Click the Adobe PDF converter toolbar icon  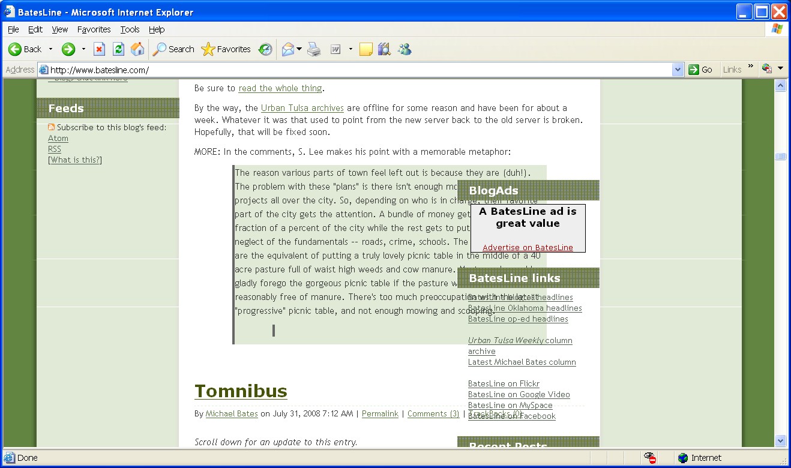(x=766, y=69)
